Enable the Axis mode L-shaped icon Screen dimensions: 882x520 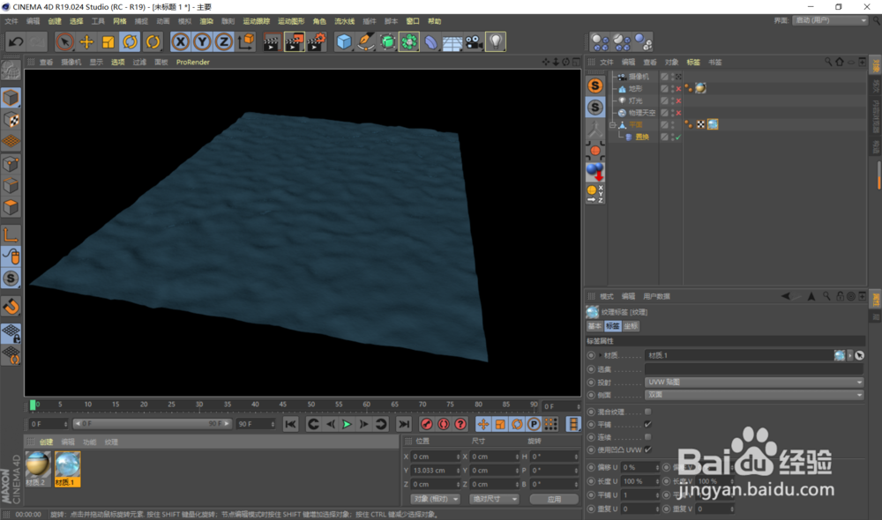pyautogui.click(x=11, y=234)
